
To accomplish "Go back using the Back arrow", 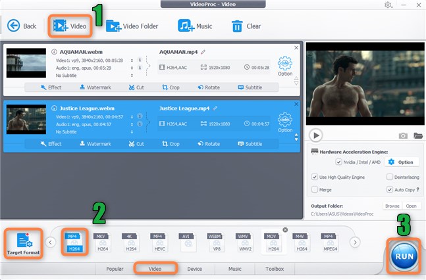I will click(22, 26).
